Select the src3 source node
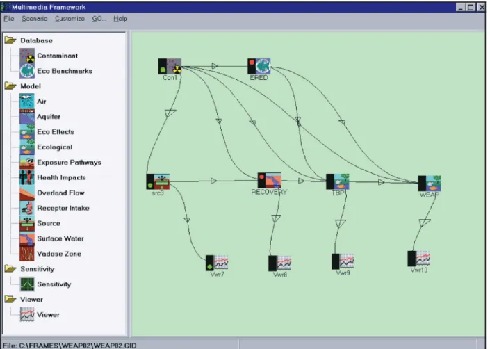 (158, 181)
